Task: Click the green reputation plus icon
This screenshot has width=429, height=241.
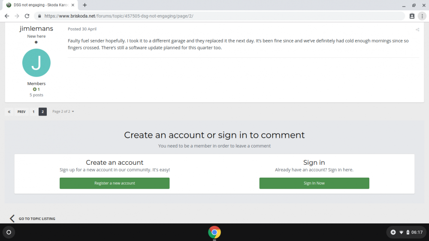Action: [34, 89]
